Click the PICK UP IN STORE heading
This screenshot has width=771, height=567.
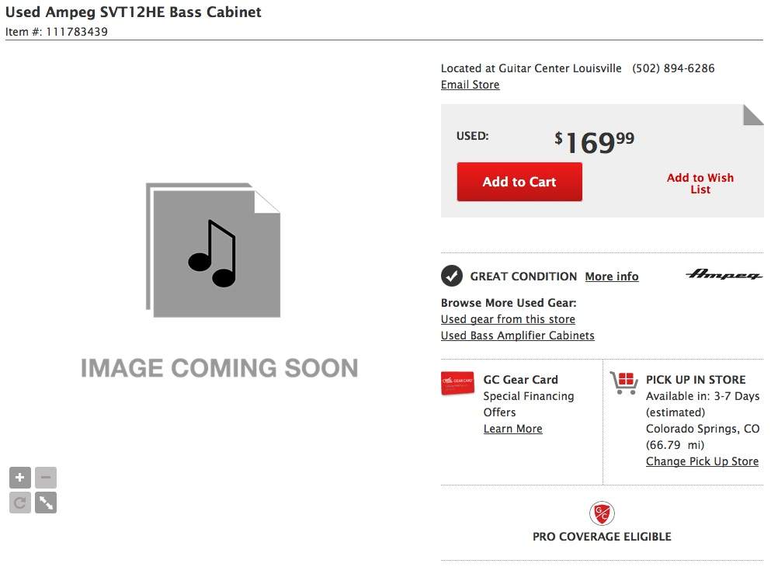pos(696,380)
